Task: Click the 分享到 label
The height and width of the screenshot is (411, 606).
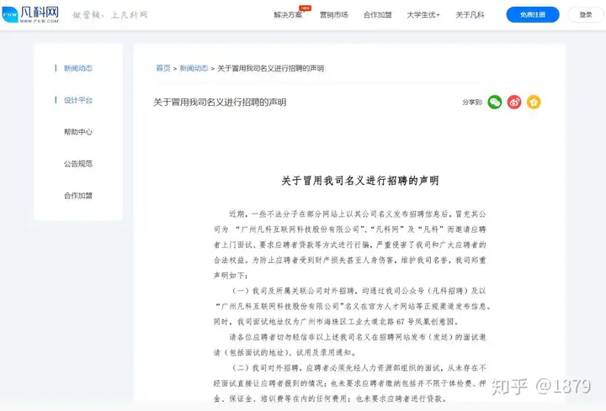Action: click(x=472, y=103)
